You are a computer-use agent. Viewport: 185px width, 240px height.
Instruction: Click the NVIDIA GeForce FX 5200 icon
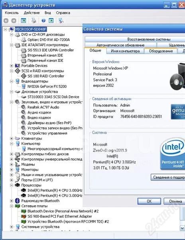coord(24,86)
